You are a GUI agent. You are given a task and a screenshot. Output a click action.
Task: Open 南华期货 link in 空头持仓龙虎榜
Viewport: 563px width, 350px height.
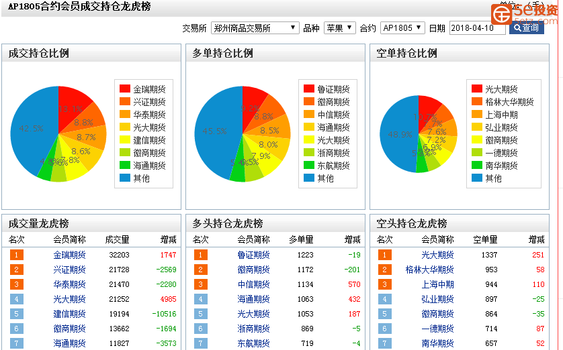[437, 343]
